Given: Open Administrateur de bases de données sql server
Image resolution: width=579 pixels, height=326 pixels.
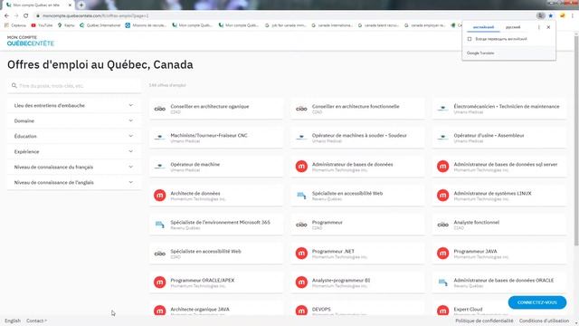Looking at the screenshot, I should coord(498,167).
